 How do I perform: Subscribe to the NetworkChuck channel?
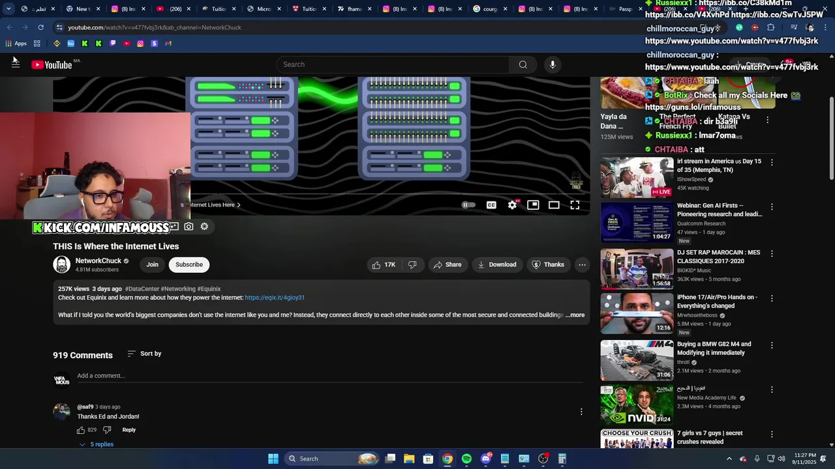pos(189,264)
